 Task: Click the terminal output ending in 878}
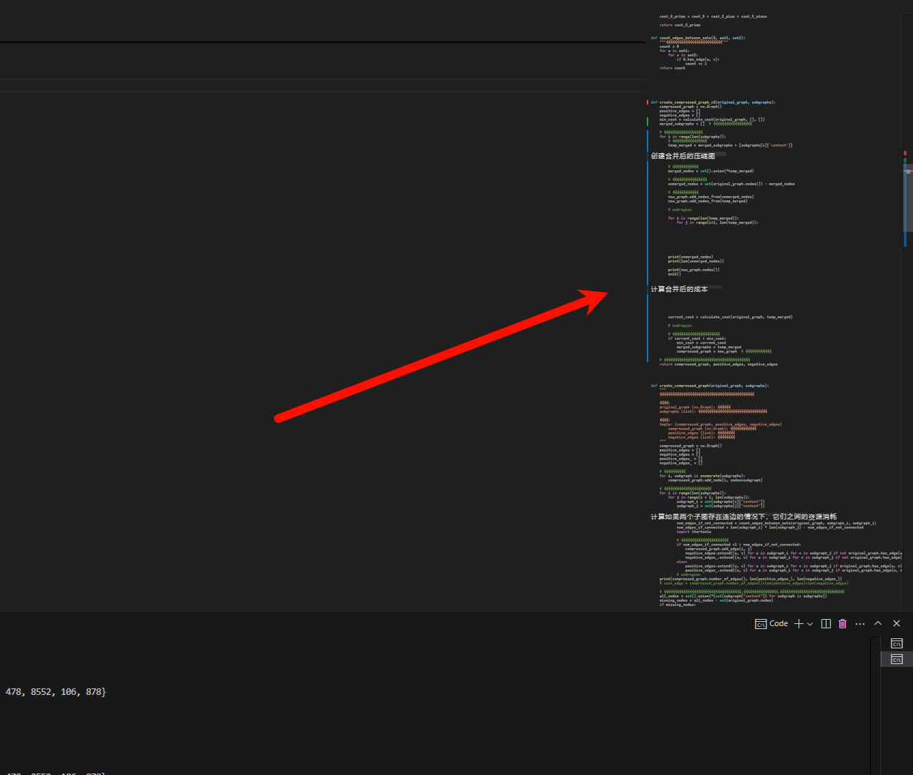(56, 691)
